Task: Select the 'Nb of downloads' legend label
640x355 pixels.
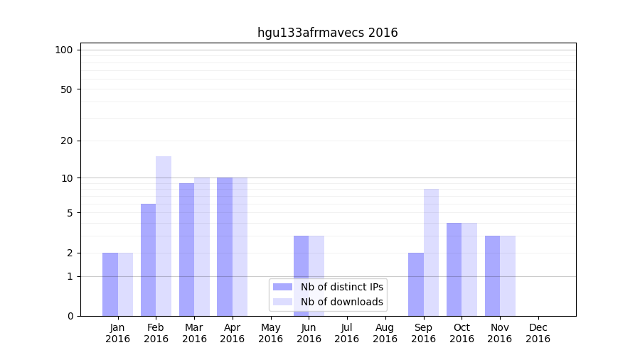Action: pos(341,302)
